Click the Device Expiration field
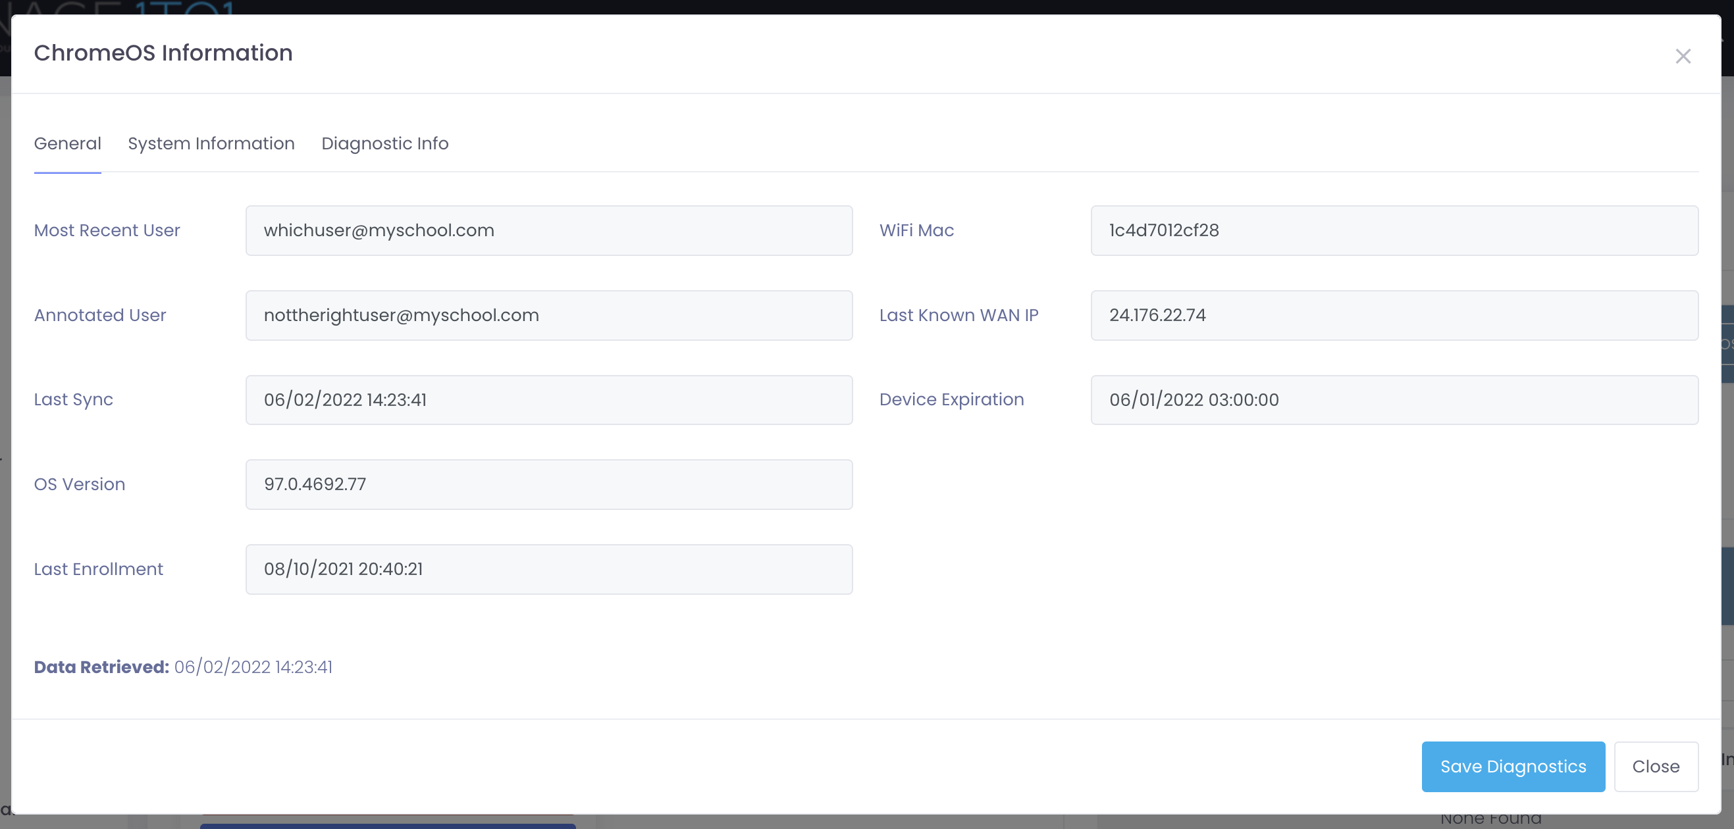The width and height of the screenshot is (1734, 829). (x=1395, y=400)
